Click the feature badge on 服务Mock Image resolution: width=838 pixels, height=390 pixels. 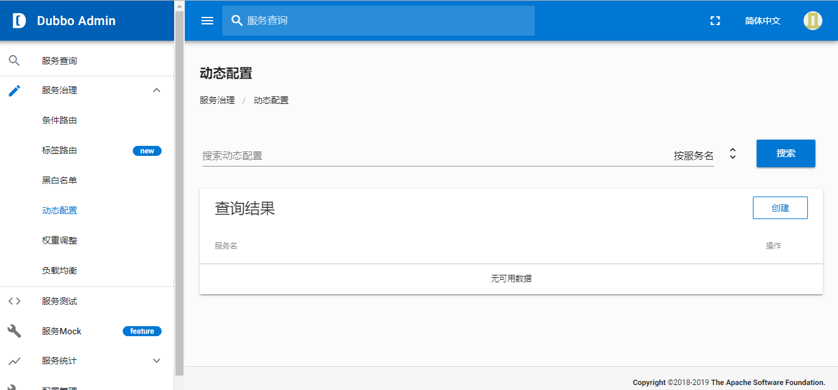(142, 331)
